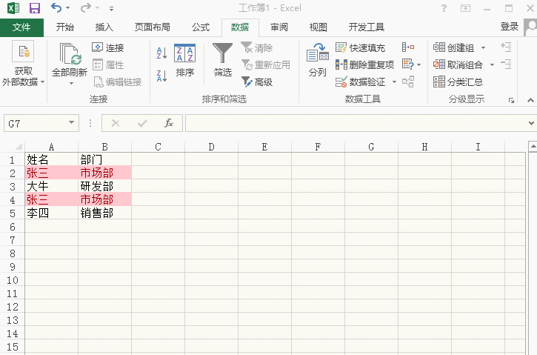Open the Excel app icon menu
The width and height of the screenshot is (537, 355).
click(x=13, y=8)
